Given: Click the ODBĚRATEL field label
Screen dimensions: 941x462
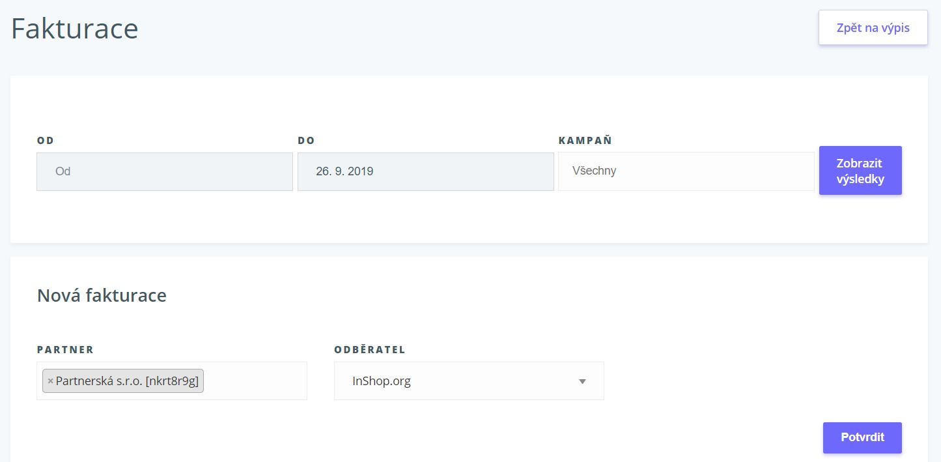Looking at the screenshot, I should pyautogui.click(x=370, y=349).
